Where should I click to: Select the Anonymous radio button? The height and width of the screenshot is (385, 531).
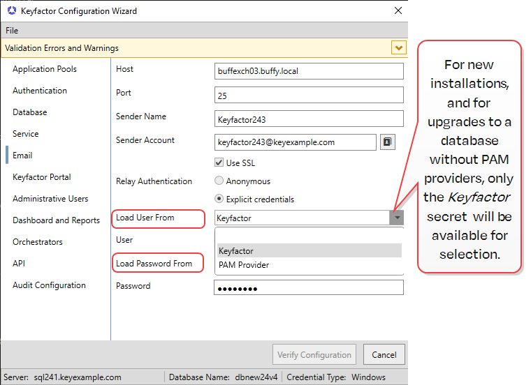[220, 181]
